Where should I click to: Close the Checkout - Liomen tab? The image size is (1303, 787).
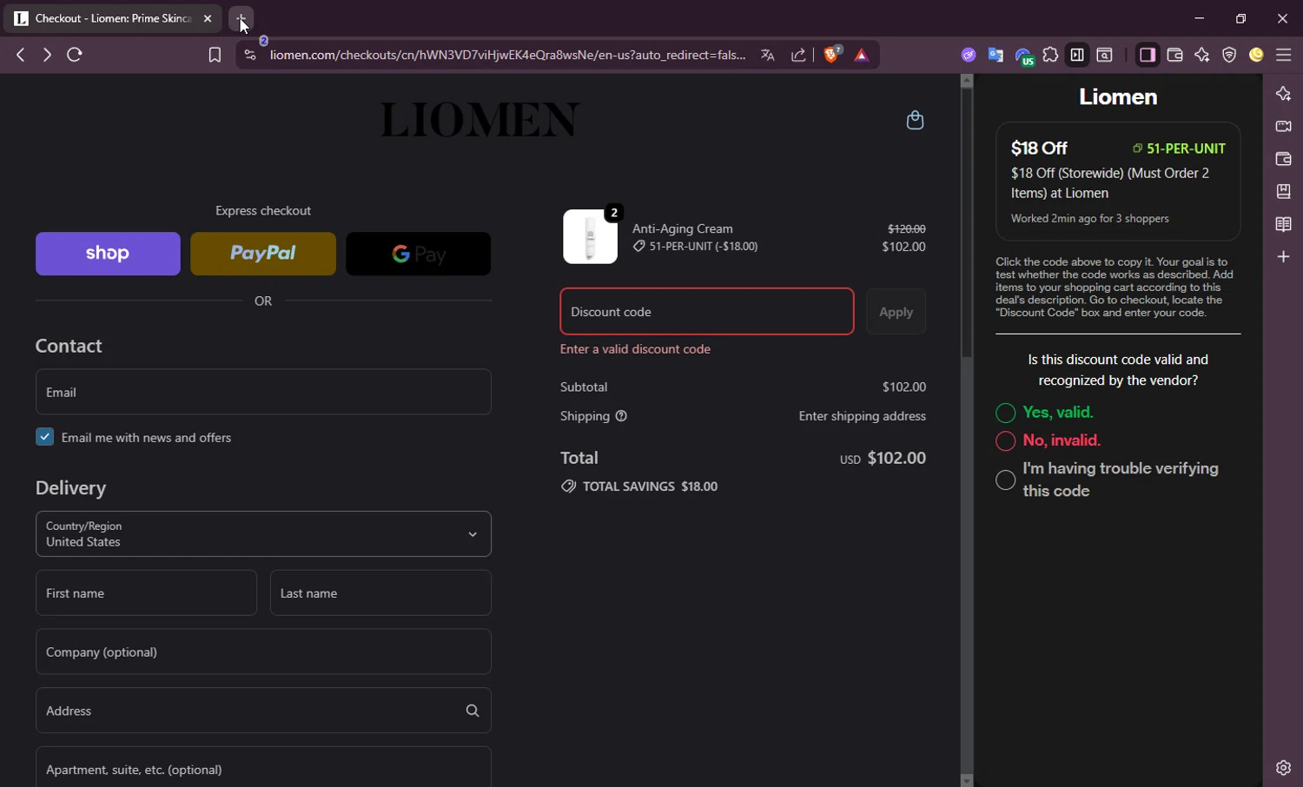(208, 18)
